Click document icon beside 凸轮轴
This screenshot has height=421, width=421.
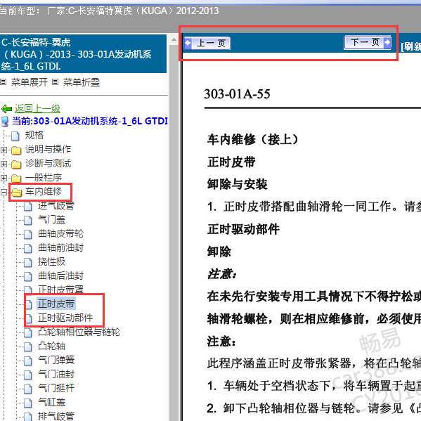pos(28,346)
